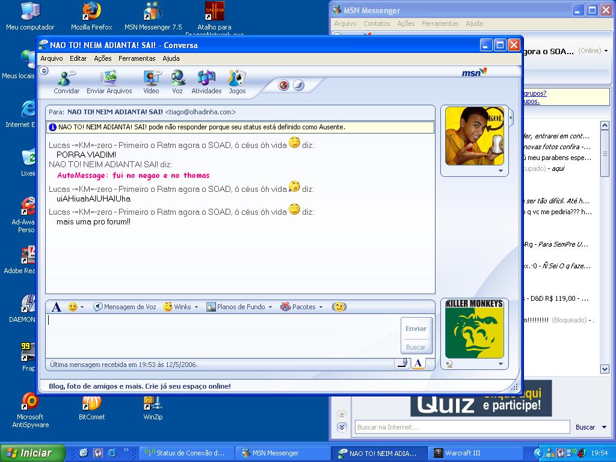Click Mensagem de Voz voice clip button
Viewport: 616px width, 462px height.
pos(125,307)
